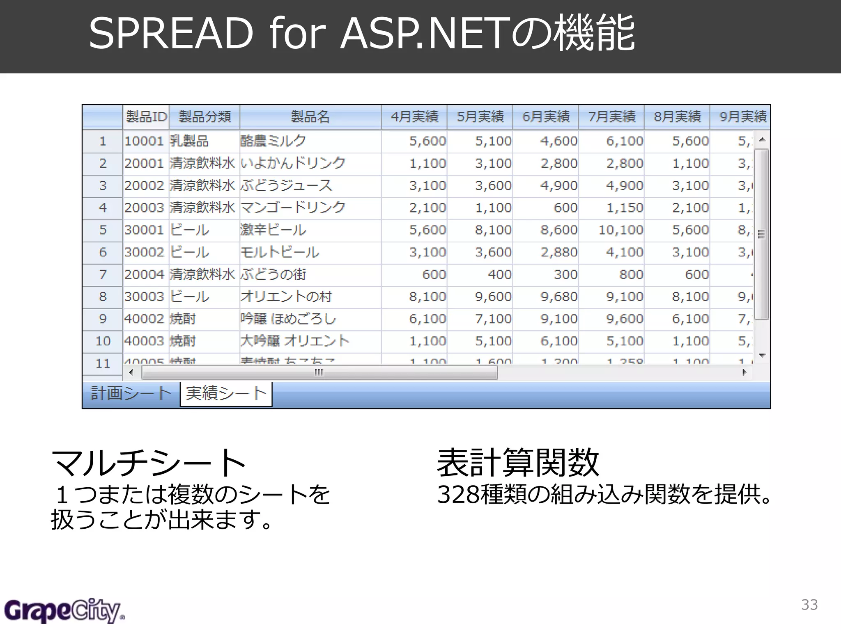The height and width of the screenshot is (630, 841).
Task: Click the 乳製品 category cell
Action: coord(205,142)
